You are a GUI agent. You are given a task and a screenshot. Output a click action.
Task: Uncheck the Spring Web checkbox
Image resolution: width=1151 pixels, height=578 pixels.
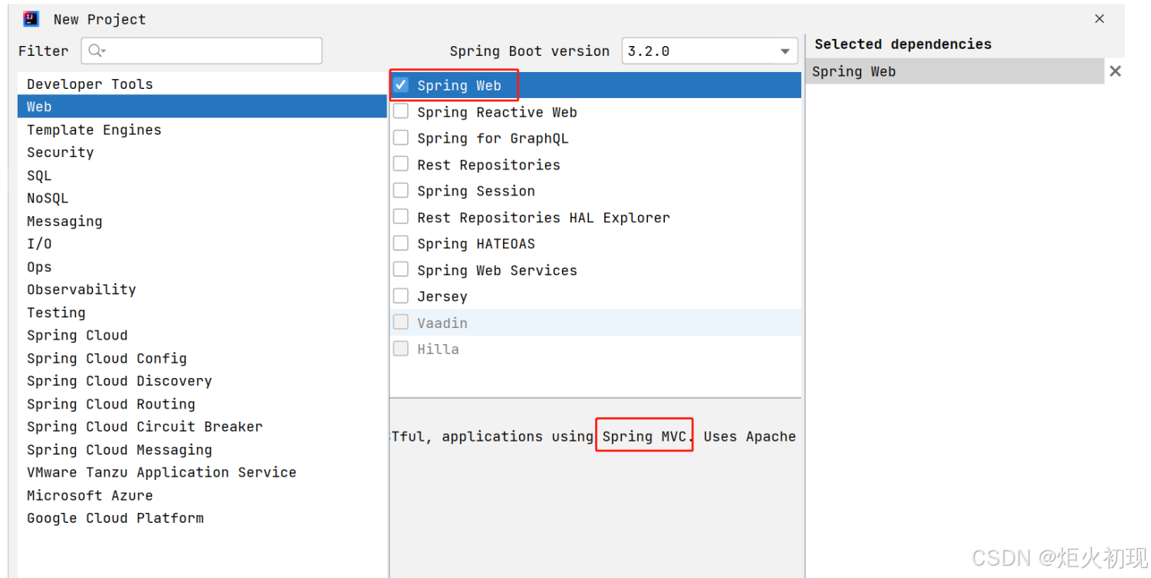click(401, 85)
